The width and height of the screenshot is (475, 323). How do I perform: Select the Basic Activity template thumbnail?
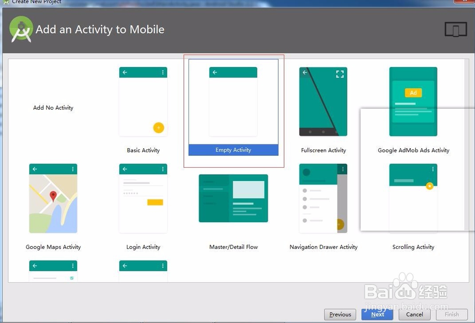coord(143,101)
